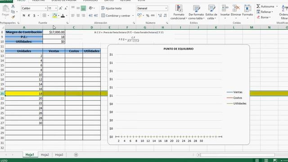Click the horizontal scrollbar left arrow
This screenshot has width=288, height=162.
[x=199, y=155]
